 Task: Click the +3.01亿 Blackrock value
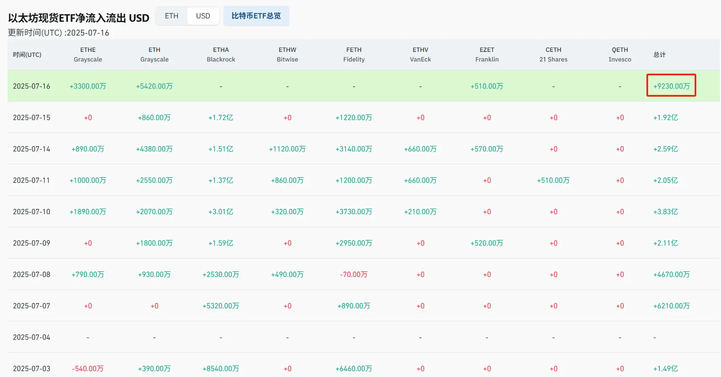221,212
